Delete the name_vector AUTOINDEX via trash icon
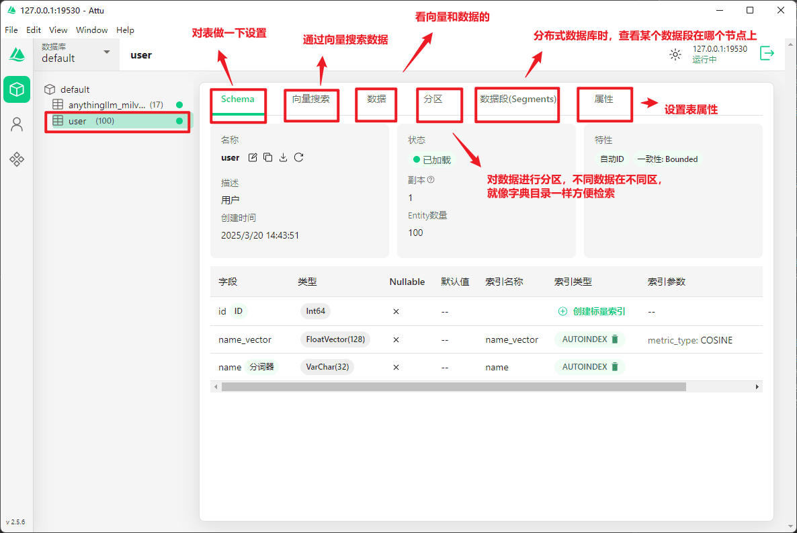 click(x=614, y=339)
